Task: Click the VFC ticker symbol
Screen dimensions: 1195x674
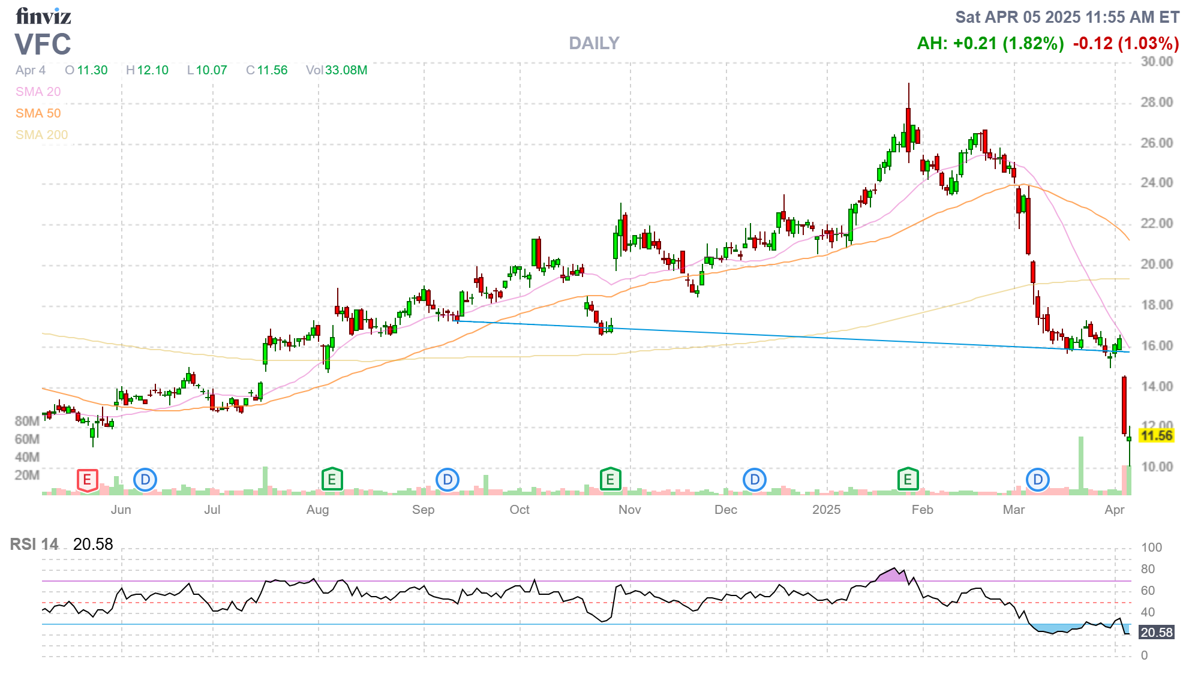Action: 43,44
